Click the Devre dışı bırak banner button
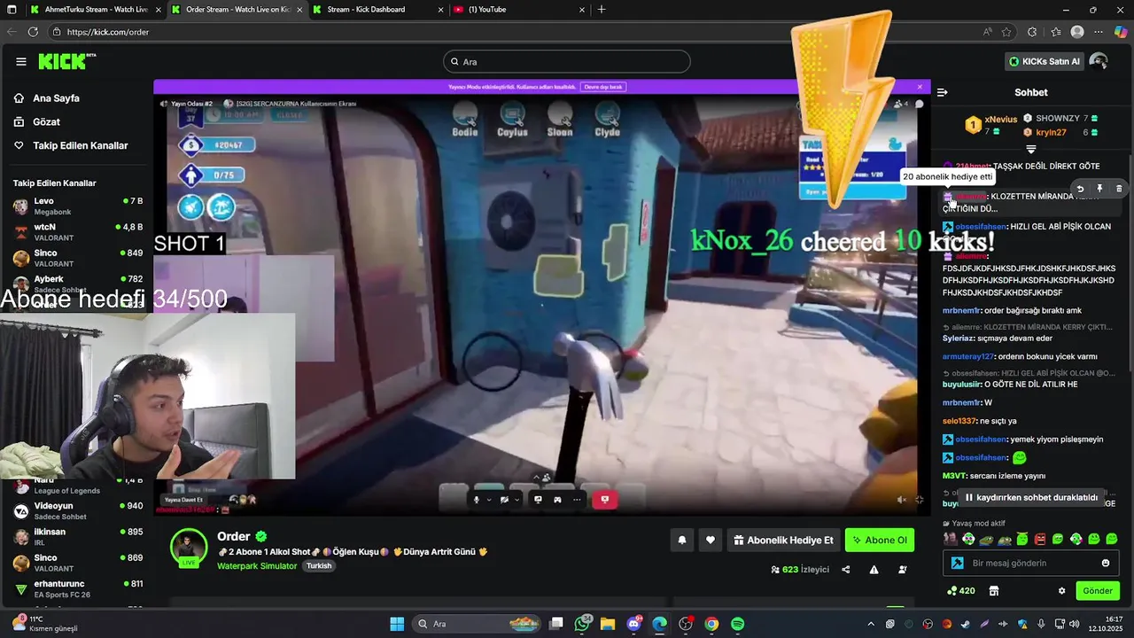The height and width of the screenshot is (638, 1134). [x=603, y=87]
